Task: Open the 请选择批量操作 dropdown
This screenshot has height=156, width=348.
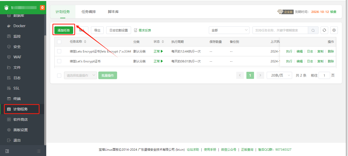Action: (x=80, y=75)
